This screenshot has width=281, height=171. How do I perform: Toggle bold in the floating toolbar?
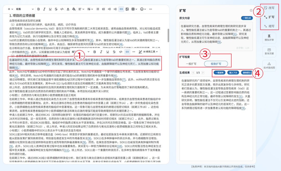point(95,52)
